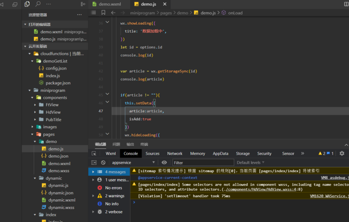Screen dimensions: 349x222
Task: Expand the images folder
Action: tap(32, 127)
